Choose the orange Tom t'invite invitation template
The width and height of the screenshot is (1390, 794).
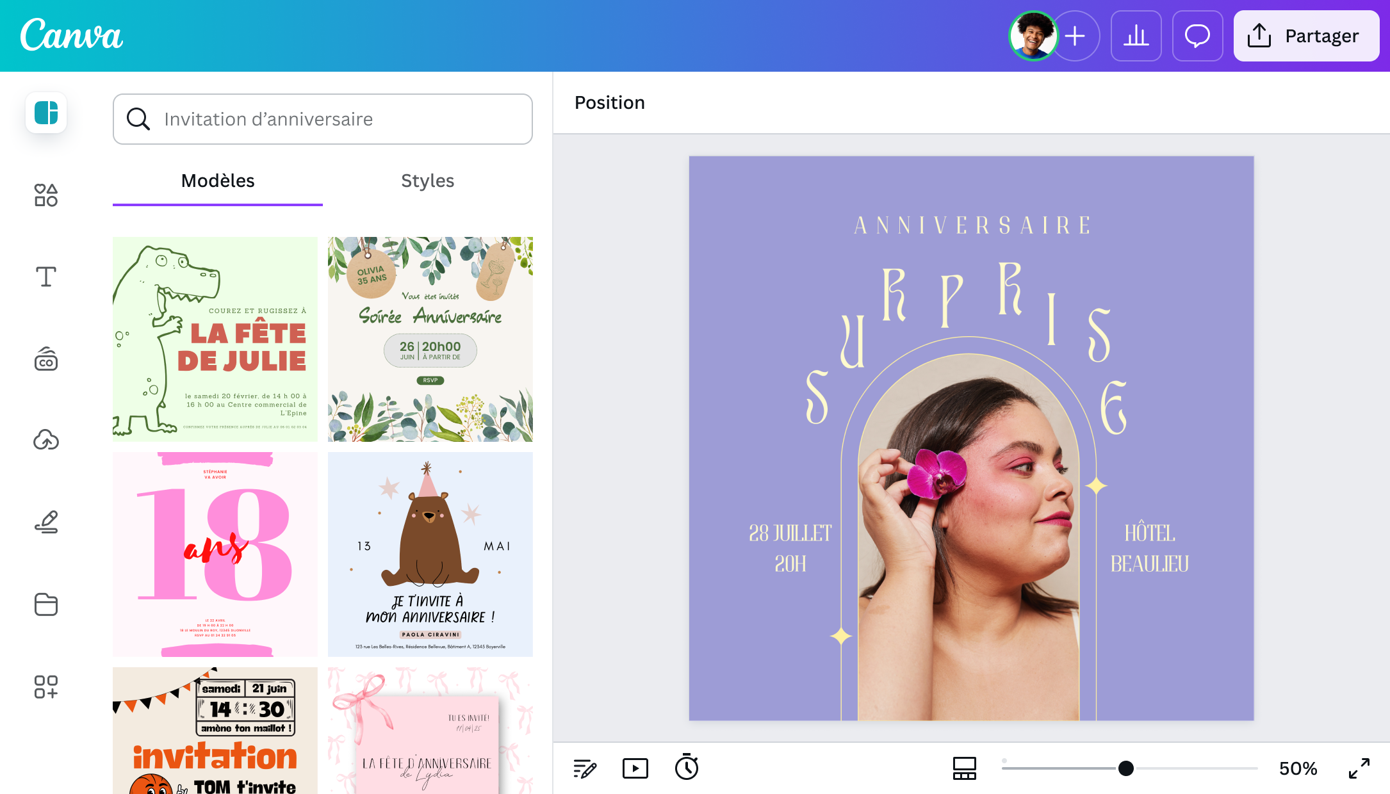(215, 731)
